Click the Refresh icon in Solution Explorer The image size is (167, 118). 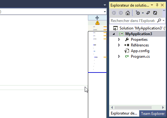[x=155, y=13]
